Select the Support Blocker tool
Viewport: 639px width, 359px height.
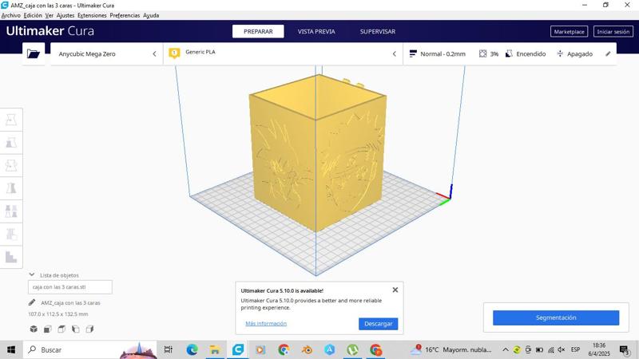click(11, 234)
